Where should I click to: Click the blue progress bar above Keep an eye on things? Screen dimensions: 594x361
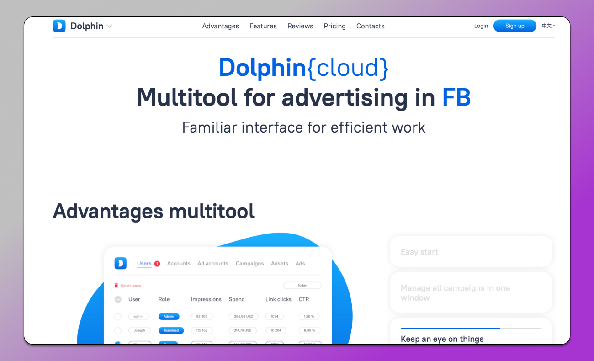[x=451, y=328]
